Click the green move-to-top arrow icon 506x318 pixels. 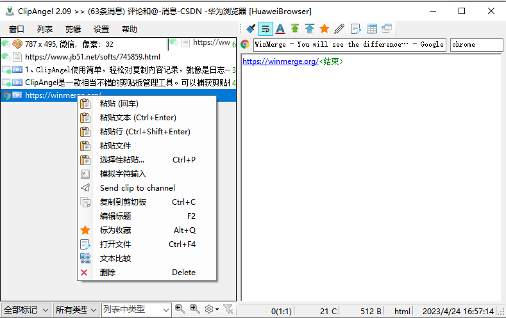pos(294,29)
